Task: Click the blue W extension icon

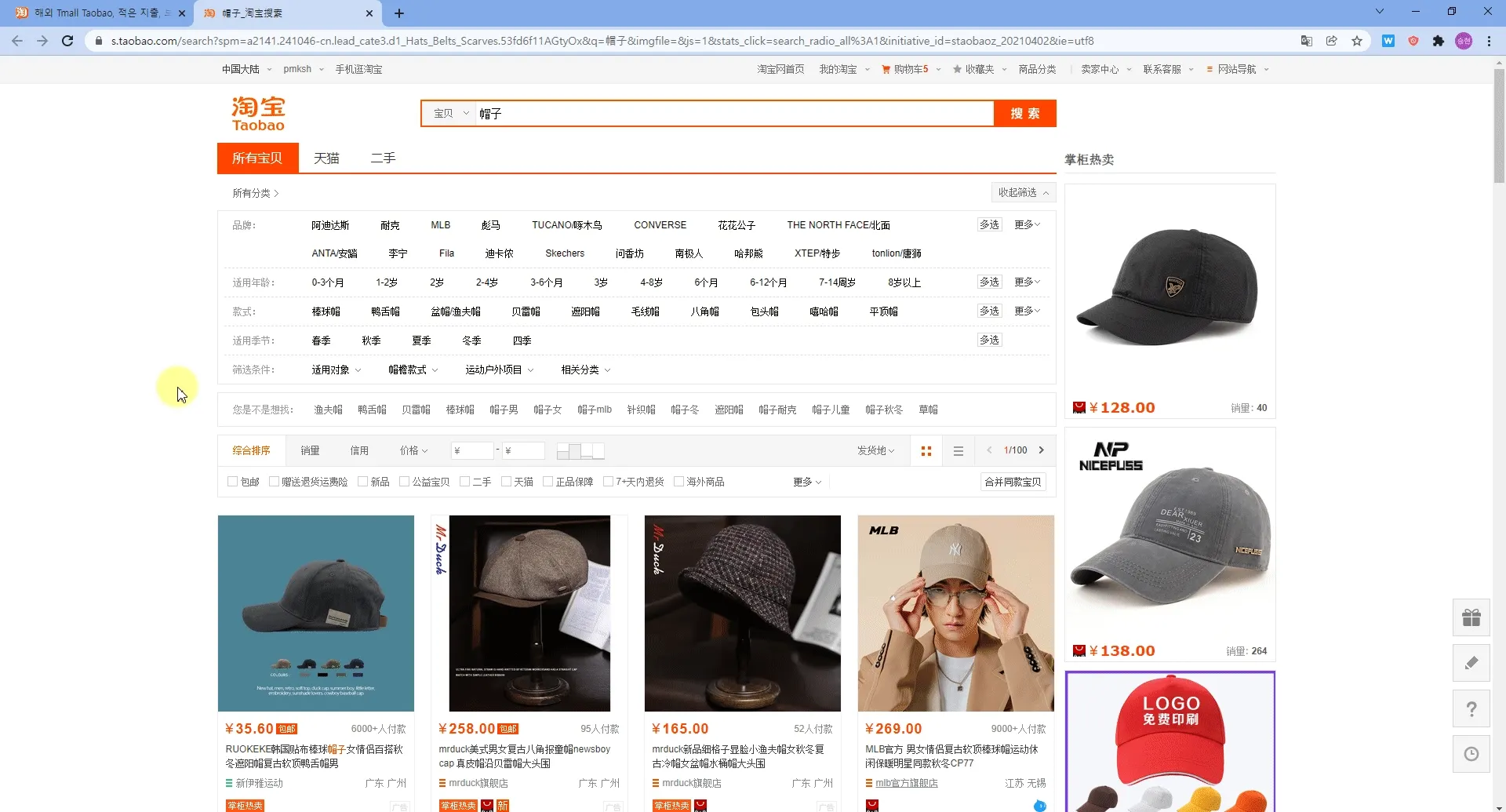Action: click(1388, 41)
